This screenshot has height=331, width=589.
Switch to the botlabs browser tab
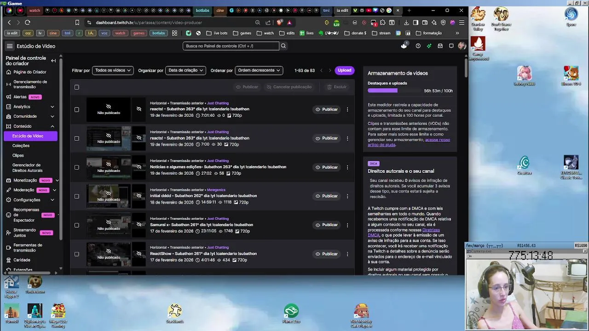(x=202, y=11)
